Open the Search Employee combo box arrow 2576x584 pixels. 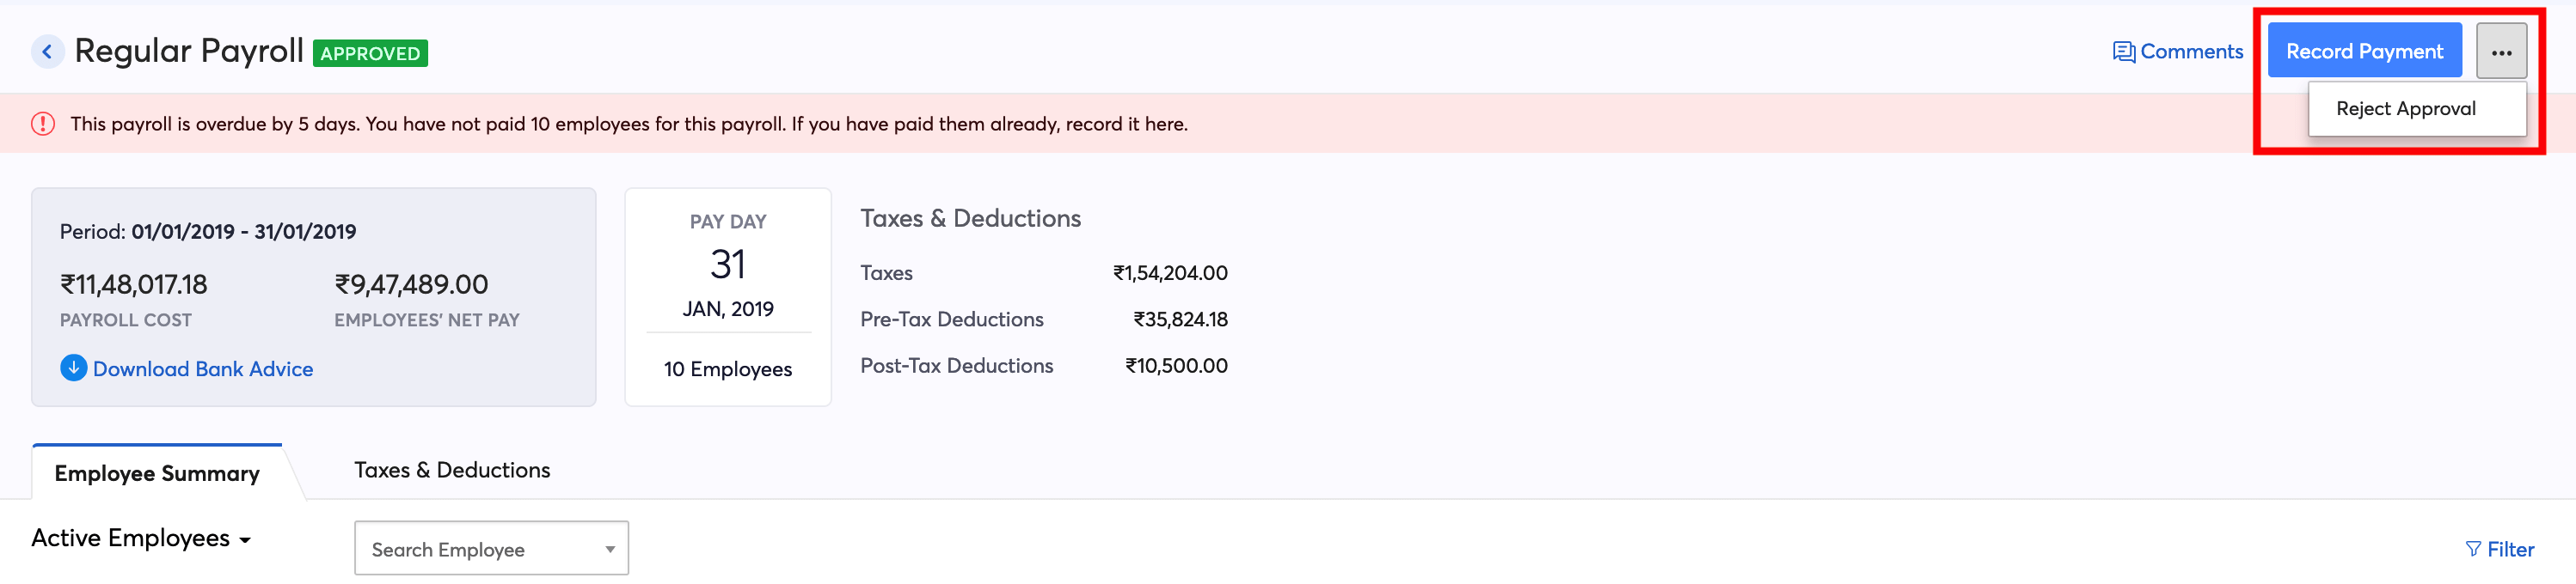click(609, 549)
